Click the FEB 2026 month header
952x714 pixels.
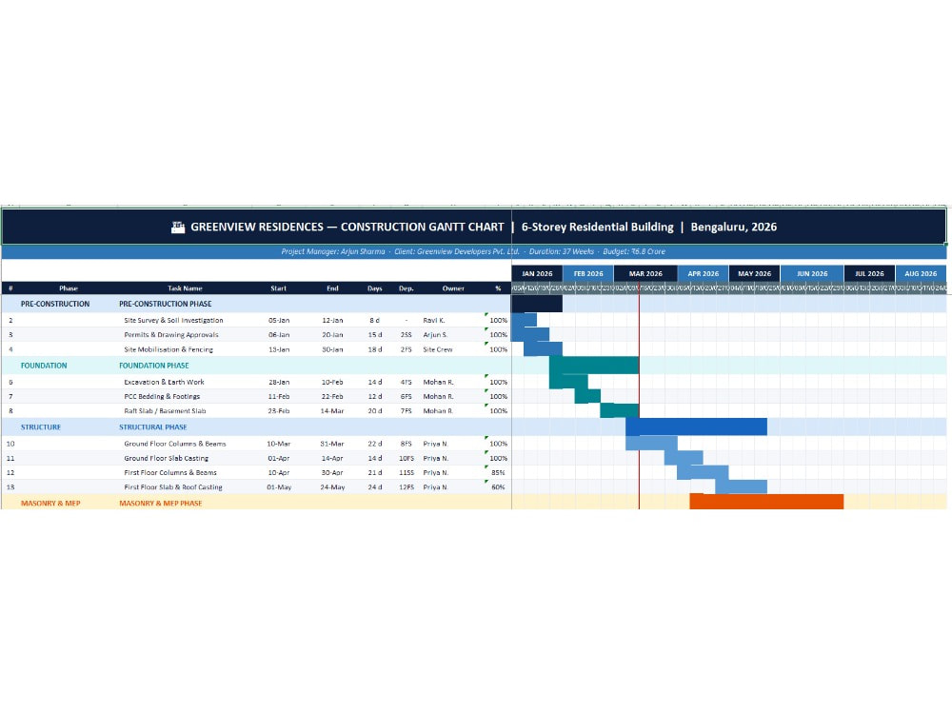point(588,273)
